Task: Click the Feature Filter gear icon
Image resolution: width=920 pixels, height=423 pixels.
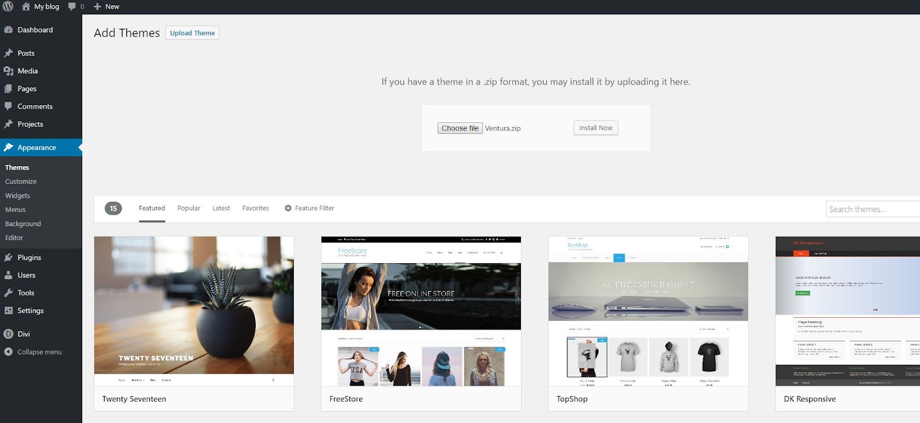Action: click(288, 208)
